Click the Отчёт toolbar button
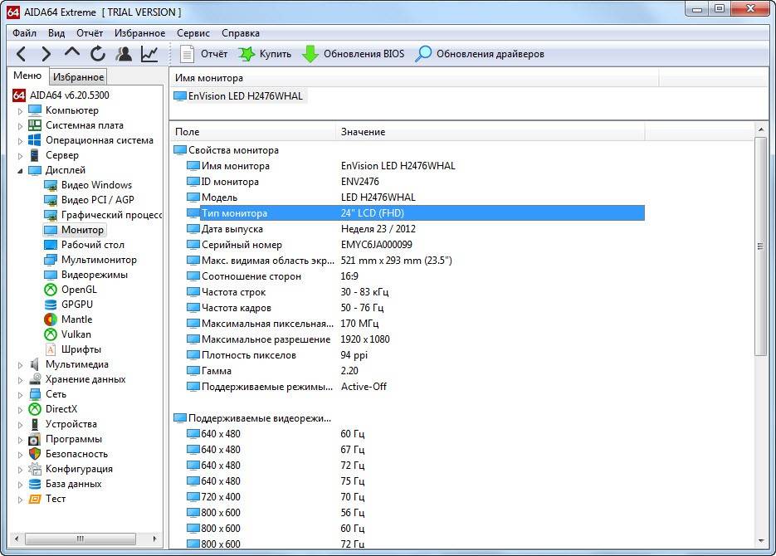Image resolution: width=776 pixels, height=556 pixels. point(204,54)
